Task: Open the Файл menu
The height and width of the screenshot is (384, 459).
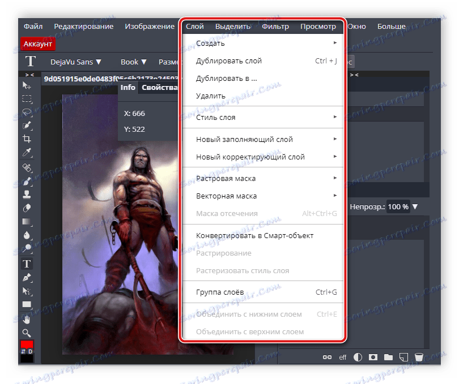Action: click(x=33, y=27)
